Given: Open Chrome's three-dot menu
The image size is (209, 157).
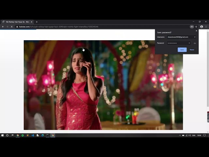Looking at the screenshot, I should (206, 27).
